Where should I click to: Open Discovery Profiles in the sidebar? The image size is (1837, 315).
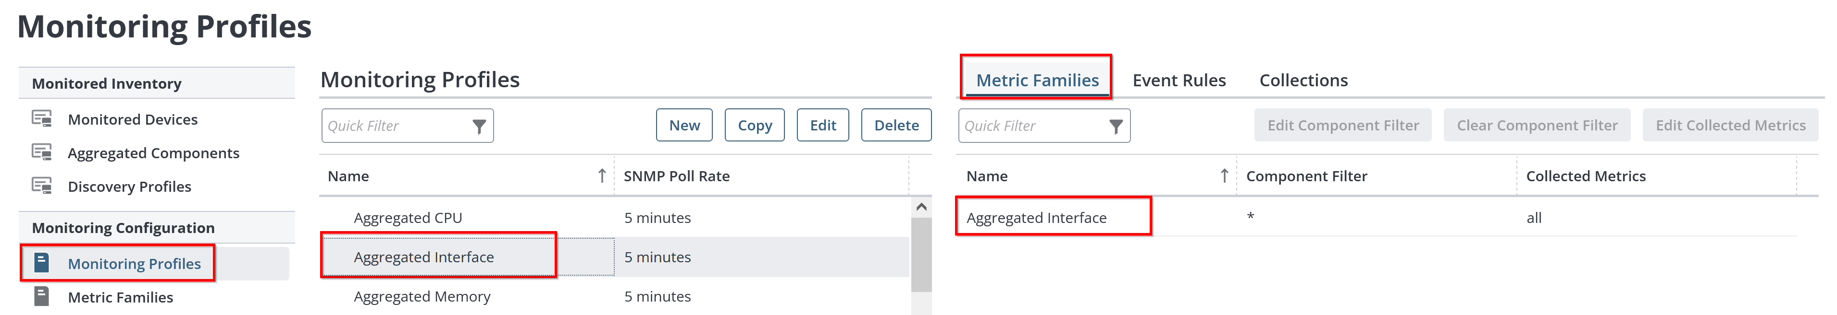(129, 187)
